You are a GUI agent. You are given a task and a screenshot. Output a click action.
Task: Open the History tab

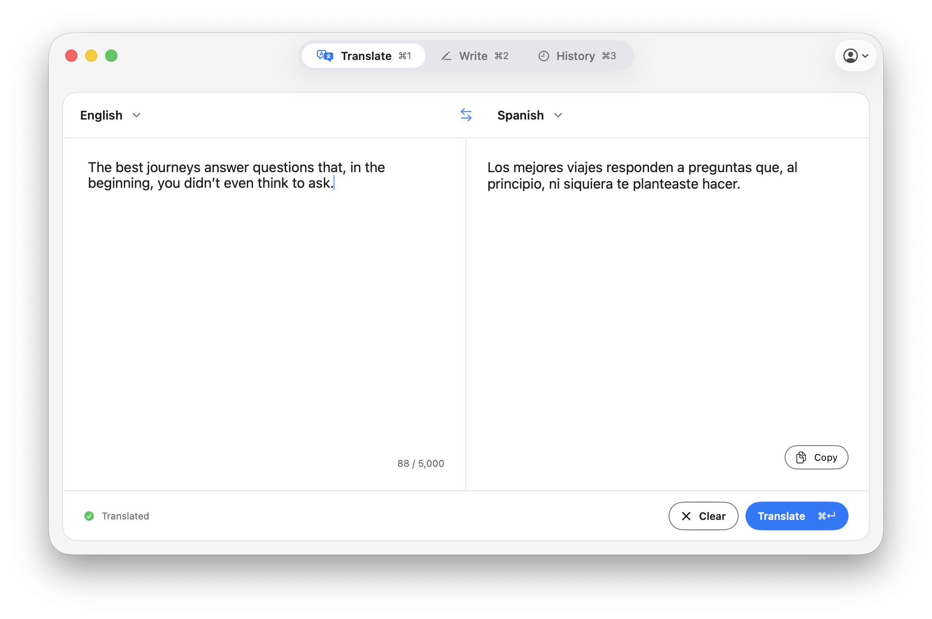tap(577, 56)
